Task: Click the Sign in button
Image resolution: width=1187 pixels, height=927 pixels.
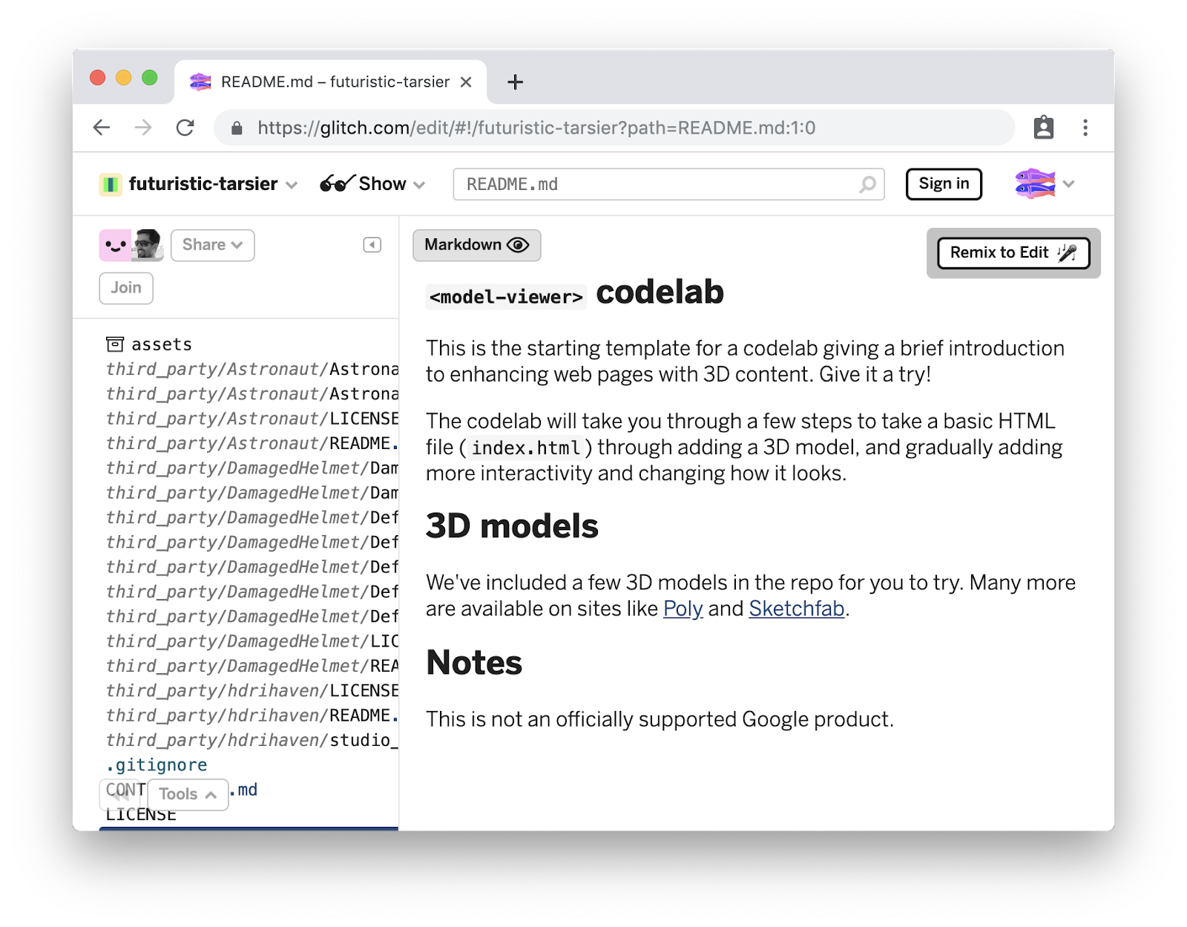Action: 943,184
